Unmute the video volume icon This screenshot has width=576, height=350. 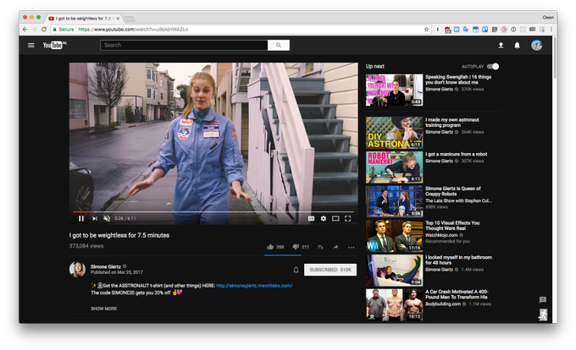[x=107, y=218]
